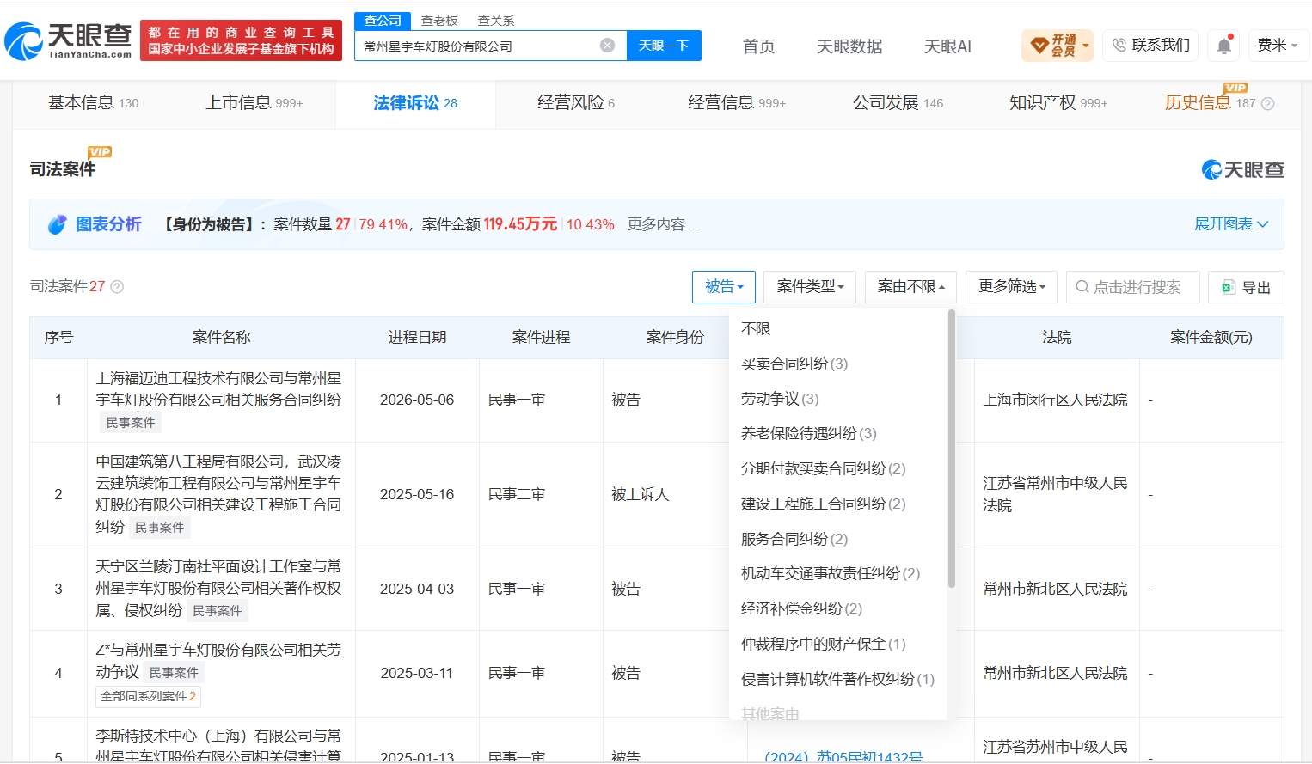
Task: Open the 天宁区兰陵汀南社平面设计工作室 case title
Action: [218, 589]
